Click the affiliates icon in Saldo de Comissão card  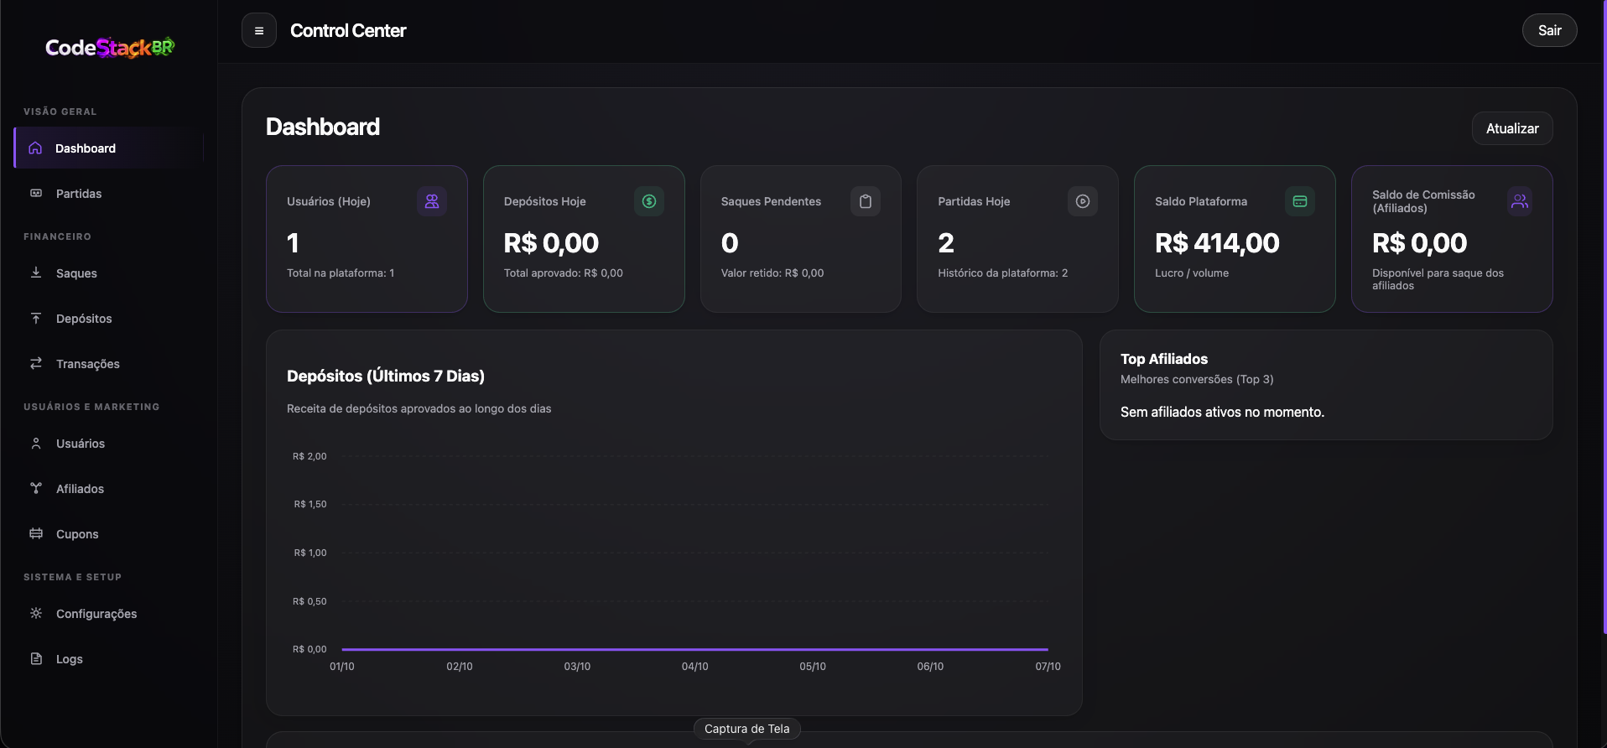(x=1520, y=201)
